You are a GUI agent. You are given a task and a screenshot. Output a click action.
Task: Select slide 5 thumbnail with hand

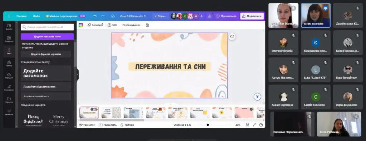coord(178,113)
